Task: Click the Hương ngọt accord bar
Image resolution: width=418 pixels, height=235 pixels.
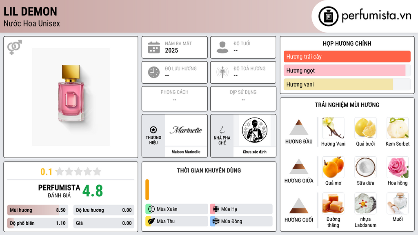Action: click(347, 70)
